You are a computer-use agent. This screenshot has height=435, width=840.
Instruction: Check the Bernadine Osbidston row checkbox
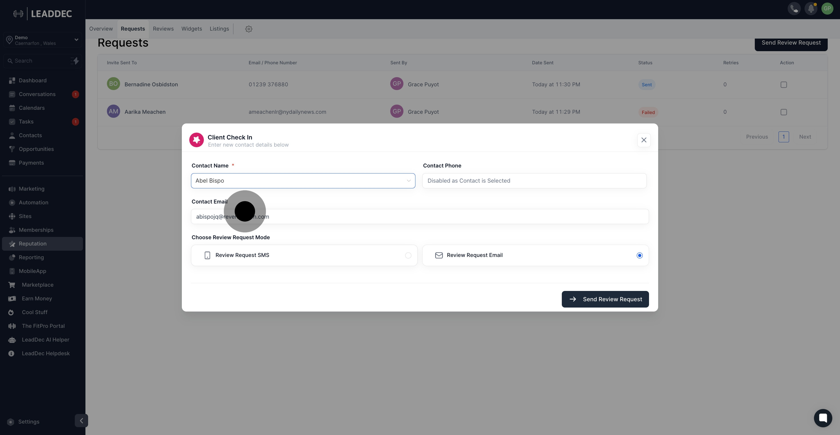(784, 85)
